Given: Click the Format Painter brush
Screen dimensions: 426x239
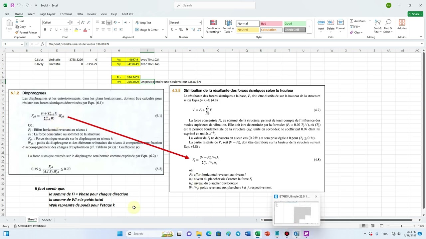Looking at the screenshot, I should tap(17, 32).
